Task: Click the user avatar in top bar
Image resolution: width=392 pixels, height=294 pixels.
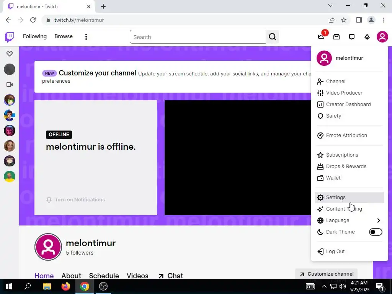Action: (x=382, y=37)
